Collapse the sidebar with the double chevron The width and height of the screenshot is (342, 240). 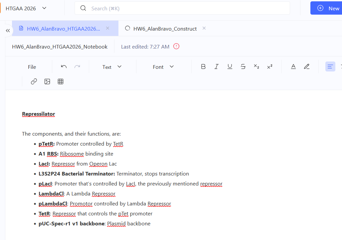[x=8, y=31]
